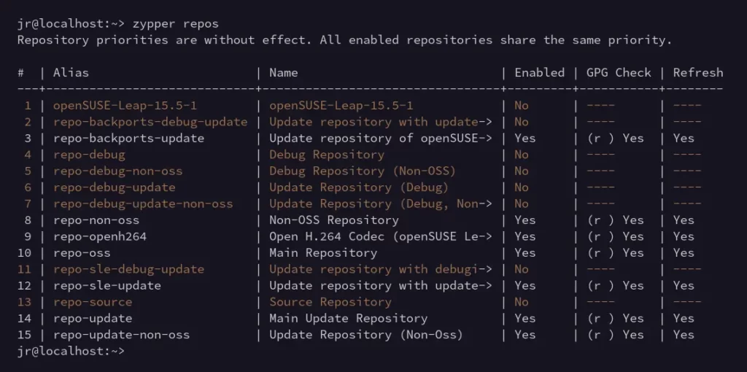Click the 'Enabled' column header

(x=539, y=73)
